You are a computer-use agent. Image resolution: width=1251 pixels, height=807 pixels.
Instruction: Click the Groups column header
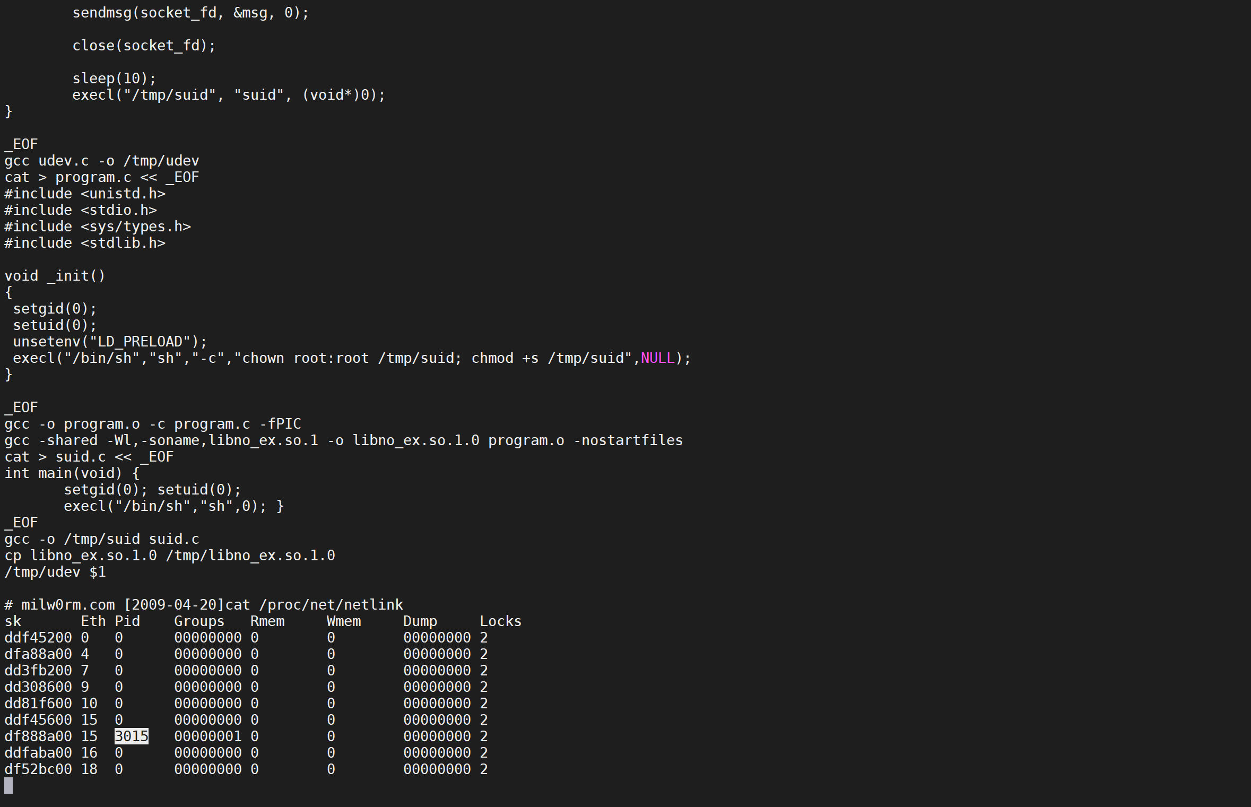click(199, 621)
